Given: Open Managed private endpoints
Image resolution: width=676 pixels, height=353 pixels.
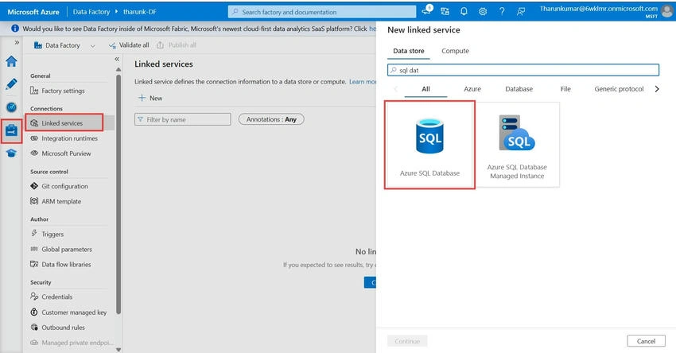Looking at the screenshot, I should 76,343.
